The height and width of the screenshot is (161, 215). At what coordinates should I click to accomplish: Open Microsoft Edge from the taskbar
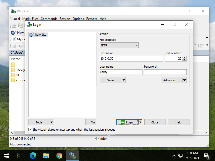click(33, 155)
